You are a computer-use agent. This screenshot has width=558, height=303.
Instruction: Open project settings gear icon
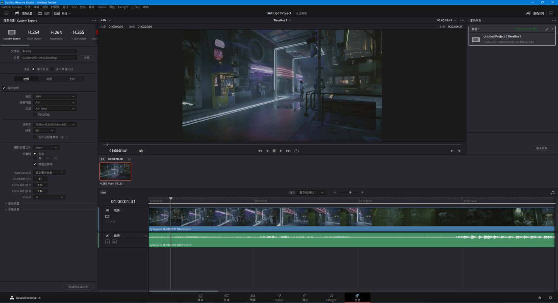click(550, 298)
